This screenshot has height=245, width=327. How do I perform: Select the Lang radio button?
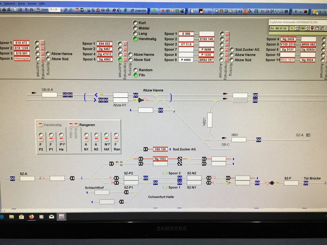tap(135, 33)
